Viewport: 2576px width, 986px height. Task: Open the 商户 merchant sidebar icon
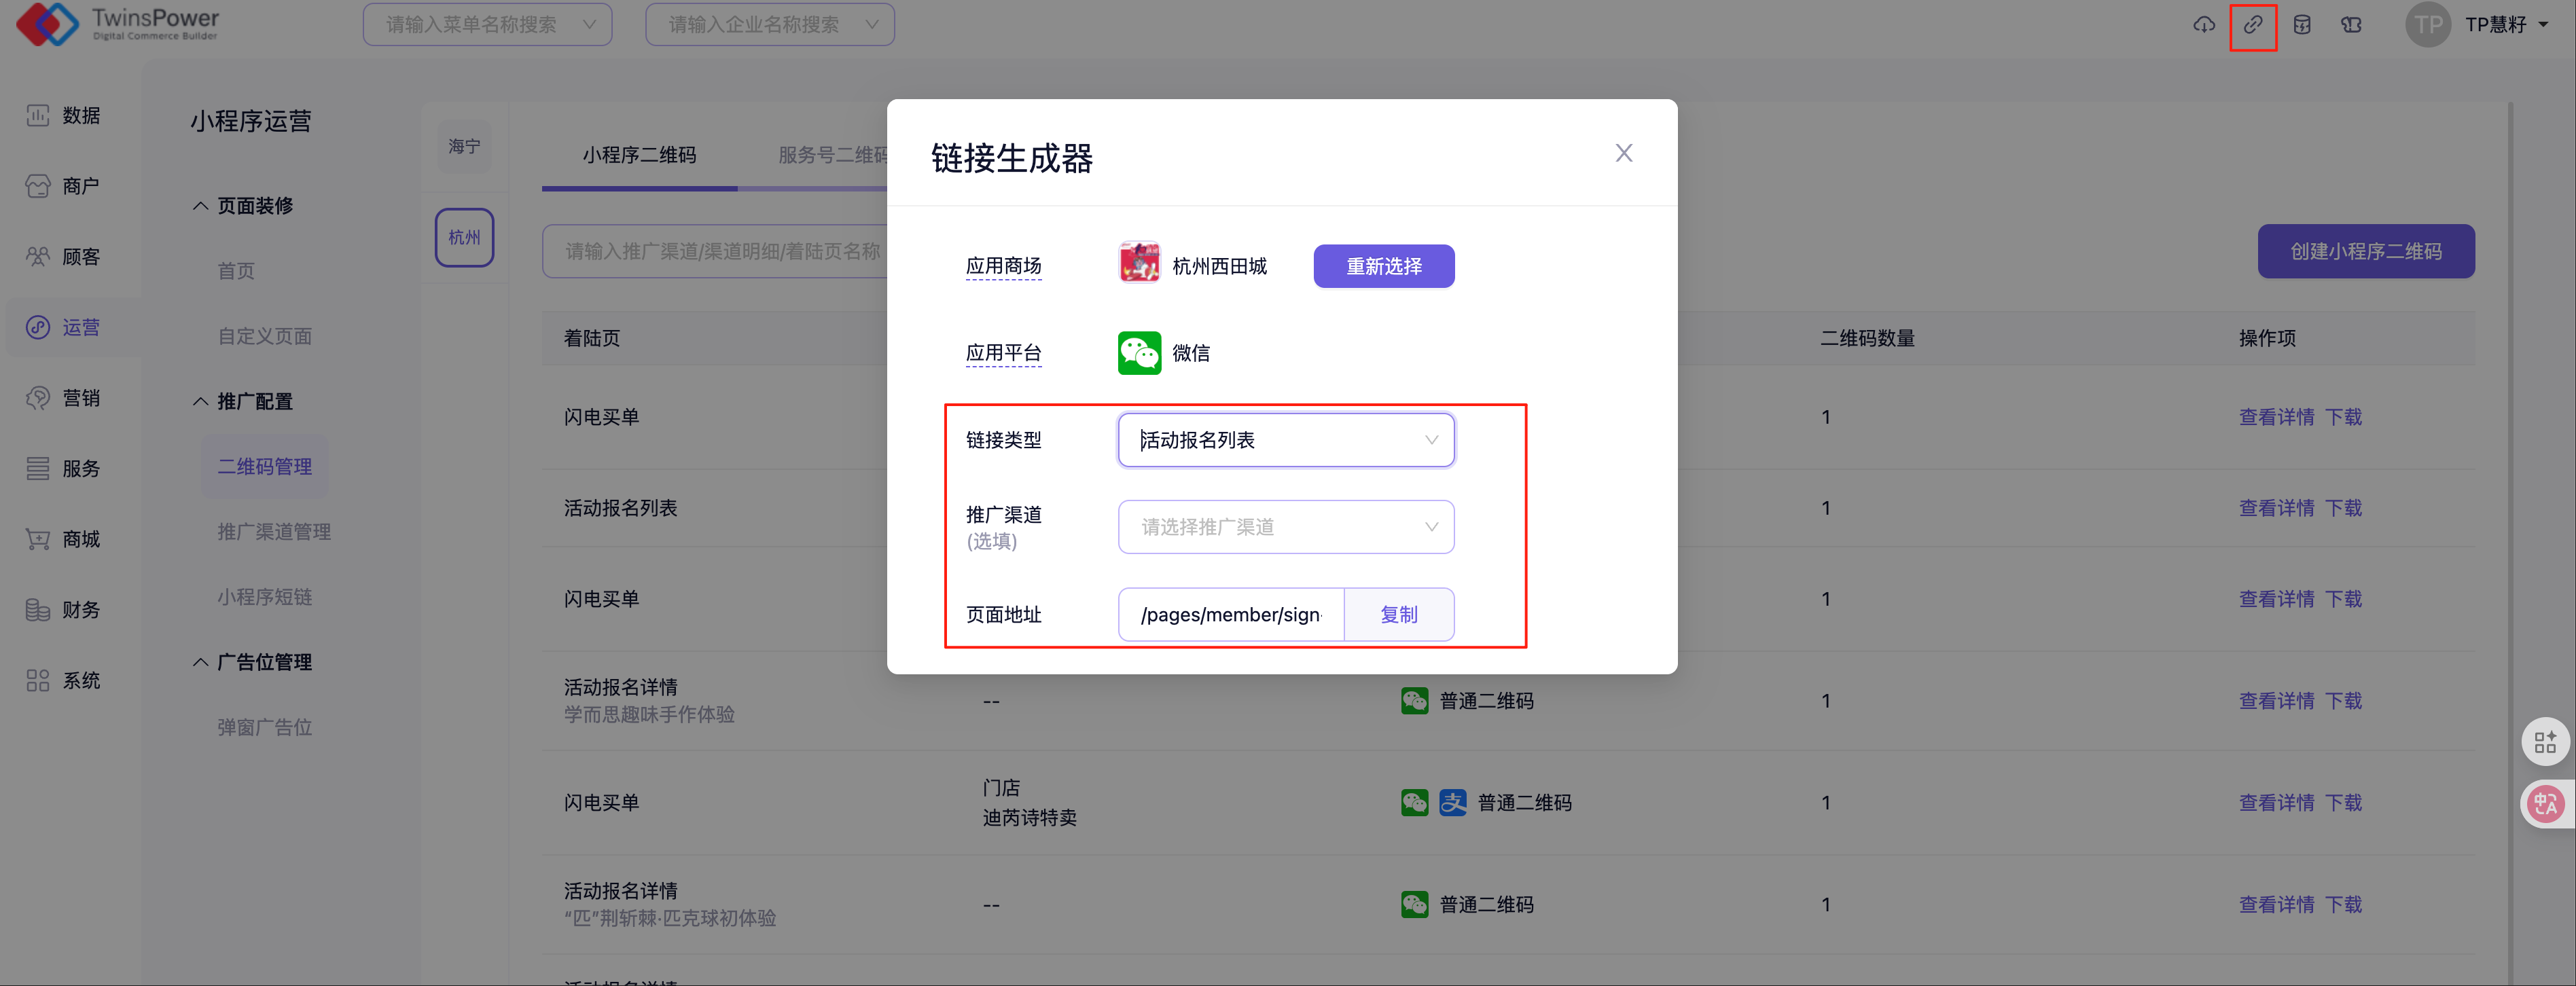click(x=38, y=186)
